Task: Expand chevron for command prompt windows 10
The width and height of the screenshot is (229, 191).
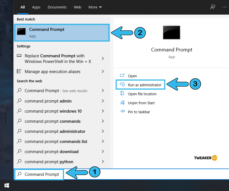Action: point(103,111)
